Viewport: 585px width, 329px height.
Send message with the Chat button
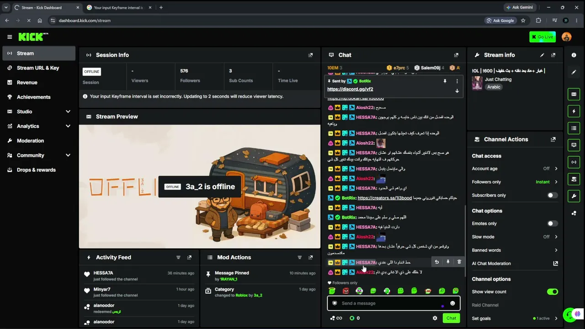click(x=451, y=318)
